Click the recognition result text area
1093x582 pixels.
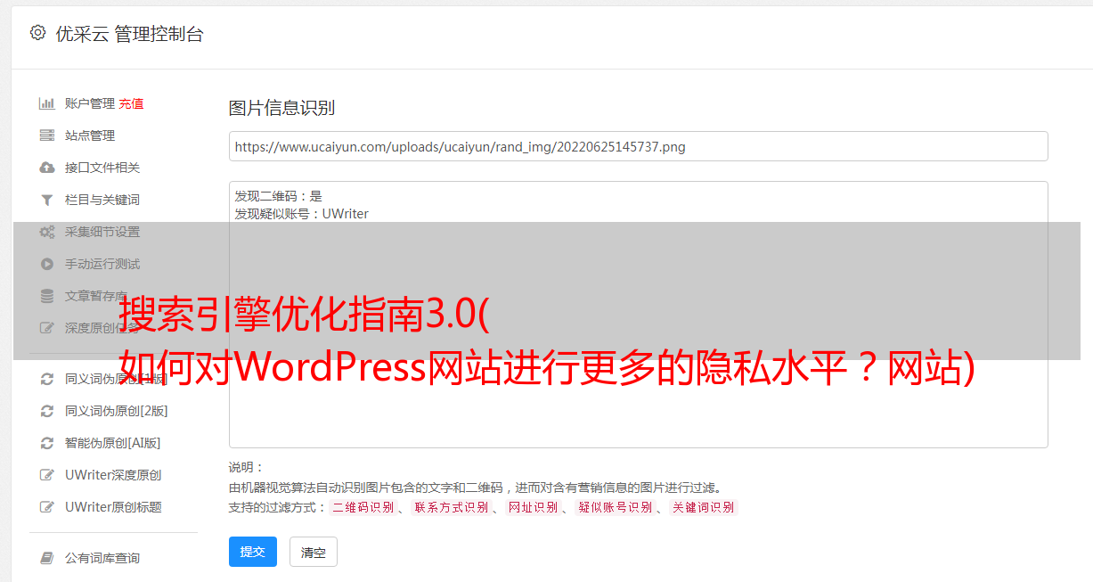click(638, 314)
